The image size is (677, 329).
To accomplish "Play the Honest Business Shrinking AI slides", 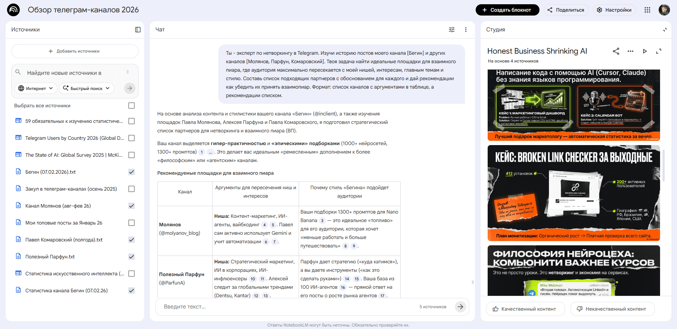I will (645, 52).
